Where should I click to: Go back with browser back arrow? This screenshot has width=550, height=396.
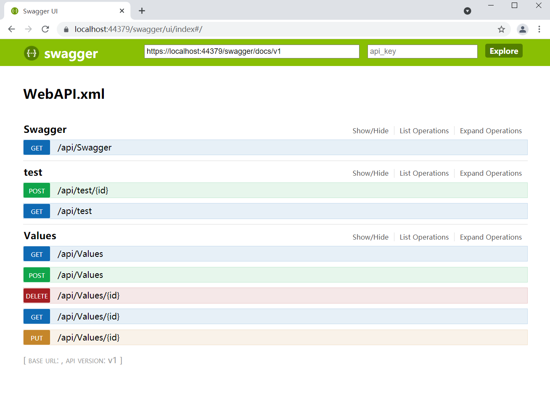[11, 29]
